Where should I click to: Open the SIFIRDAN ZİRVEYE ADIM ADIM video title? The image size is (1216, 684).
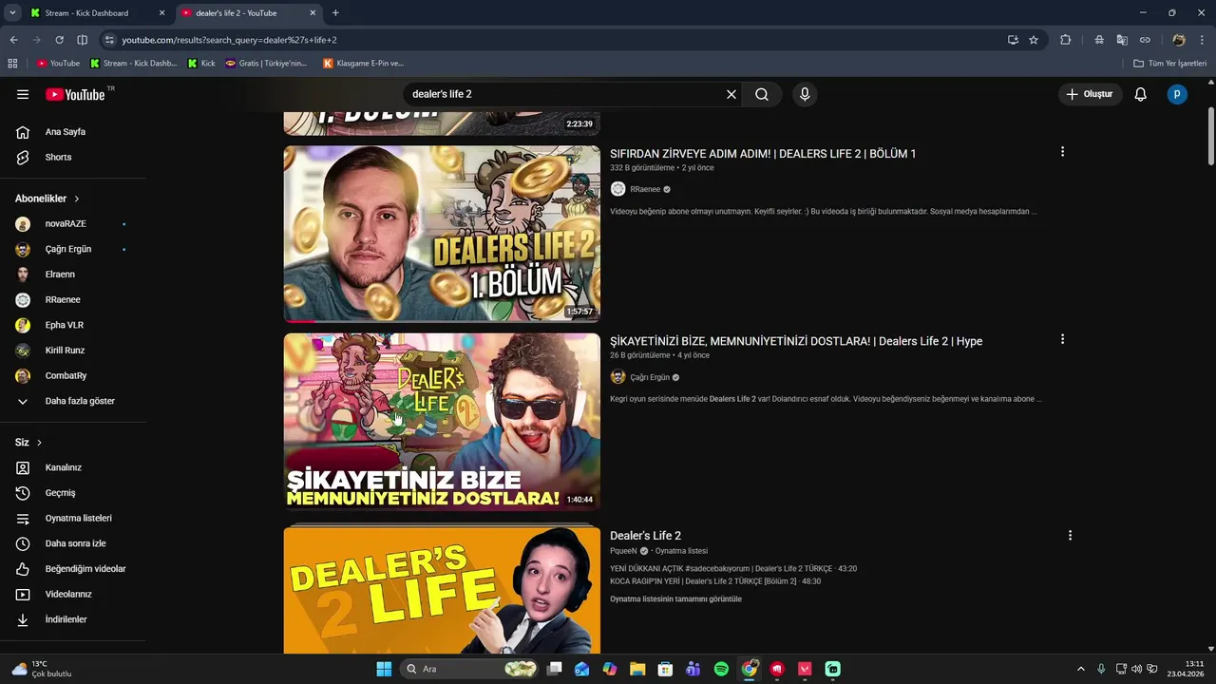point(763,154)
